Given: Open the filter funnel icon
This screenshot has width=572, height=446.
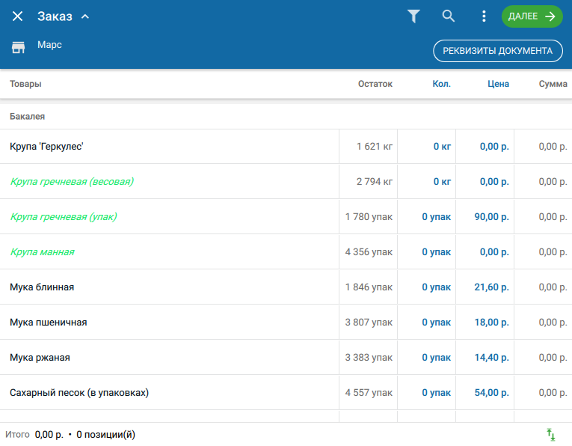Looking at the screenshot, I should pos(413,16).
